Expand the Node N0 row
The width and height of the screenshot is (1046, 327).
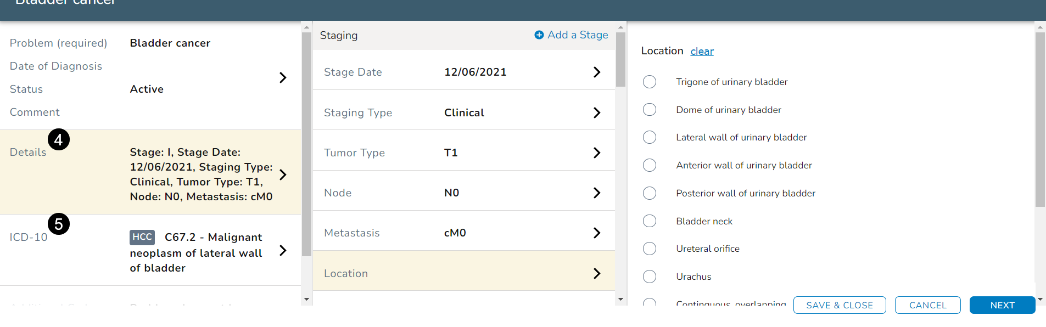597,193
